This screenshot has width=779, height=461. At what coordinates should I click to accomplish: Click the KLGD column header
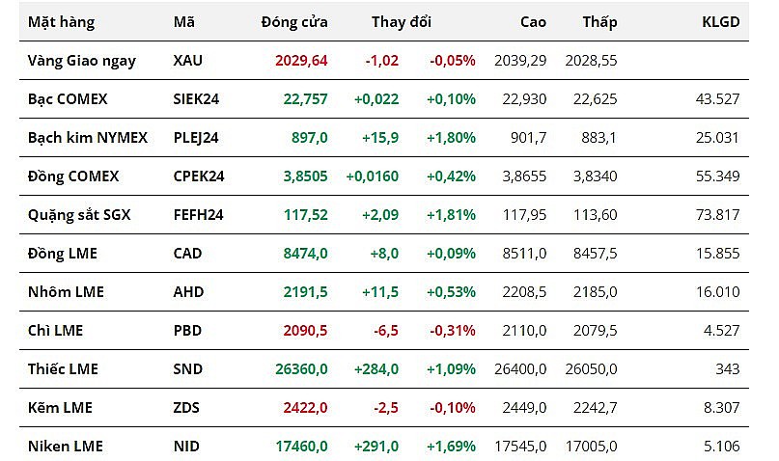(720, 22)
